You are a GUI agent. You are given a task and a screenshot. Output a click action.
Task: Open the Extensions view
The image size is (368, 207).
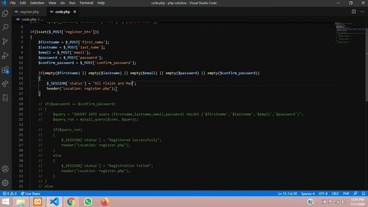point(5,70)
